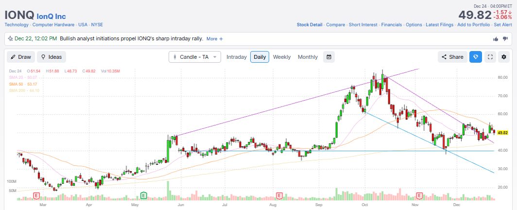Open the calendar date range icon

329,57
